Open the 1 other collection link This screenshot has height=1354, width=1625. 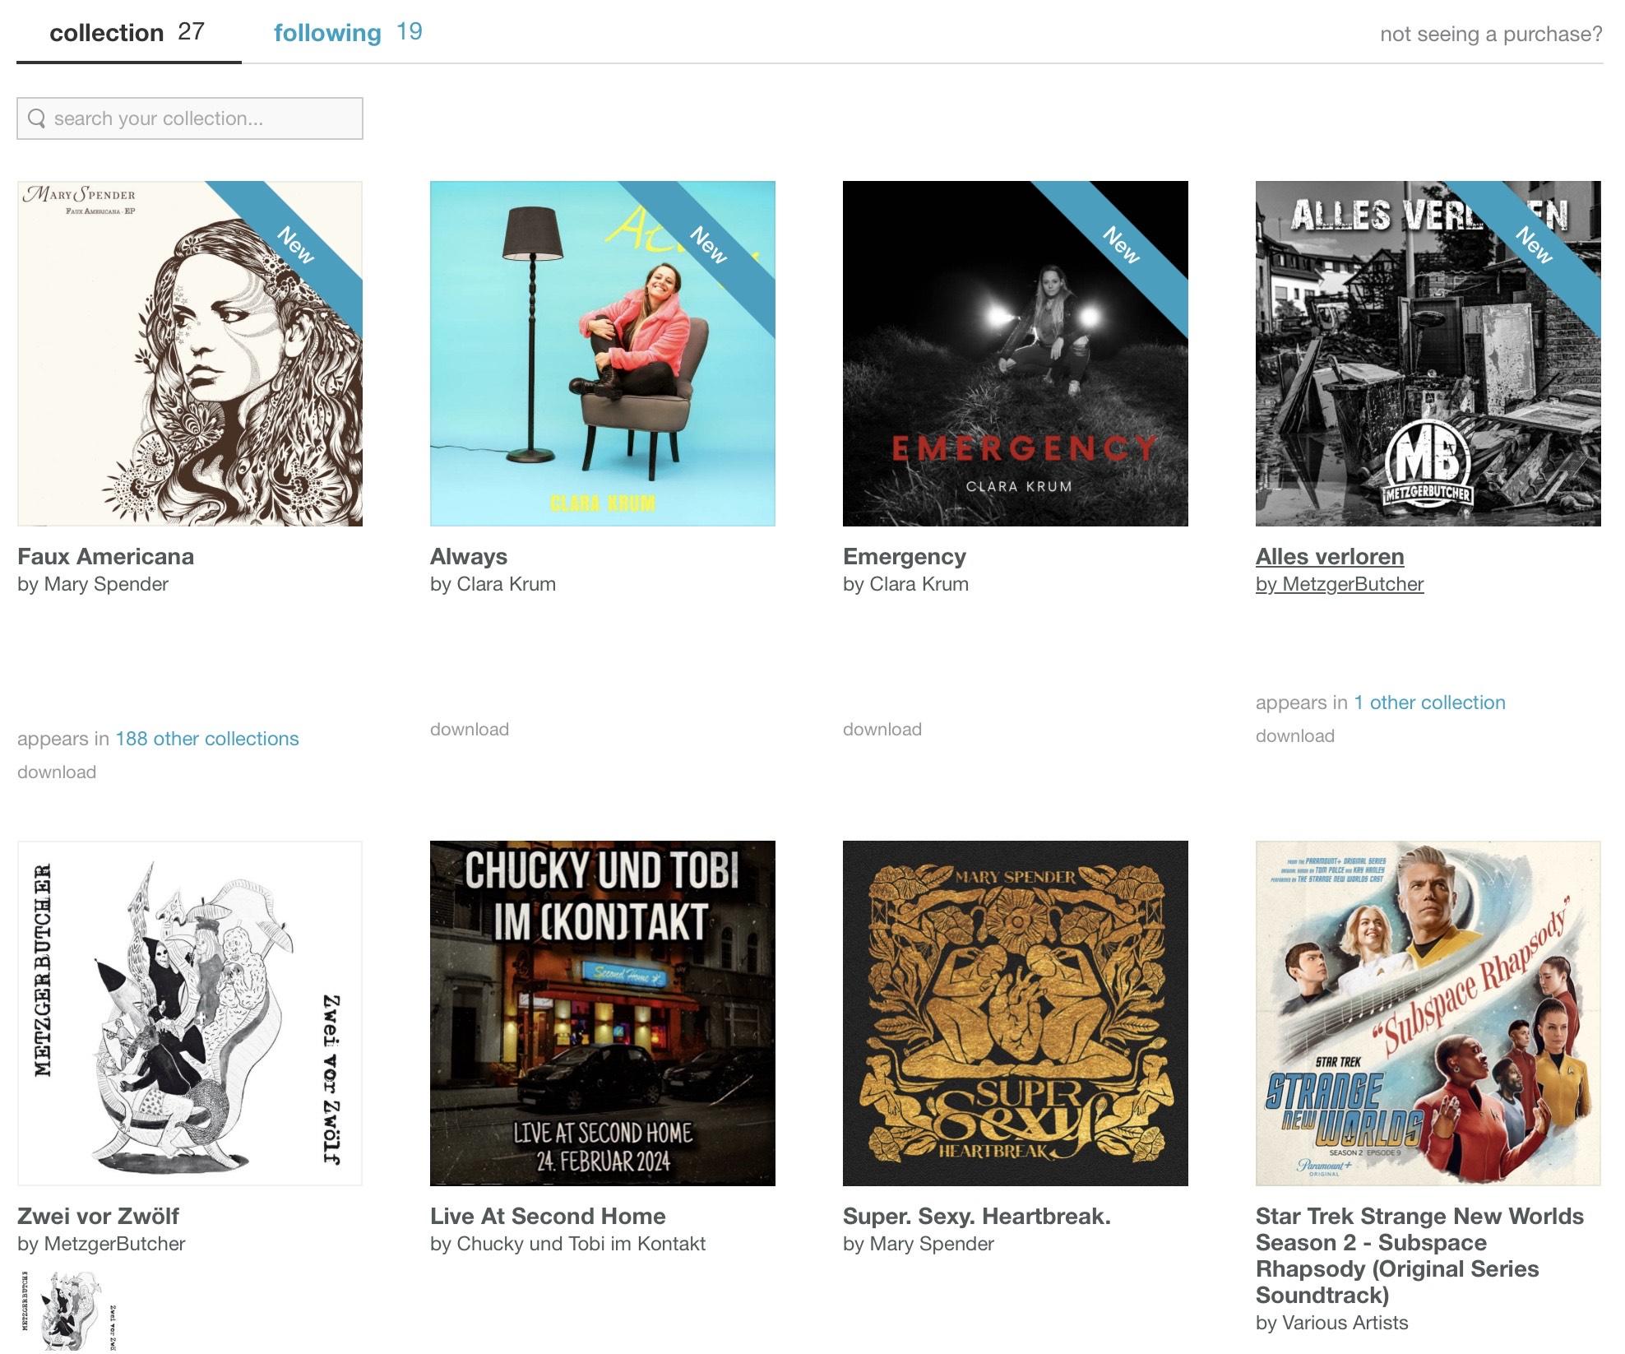tap(1430, 703)
